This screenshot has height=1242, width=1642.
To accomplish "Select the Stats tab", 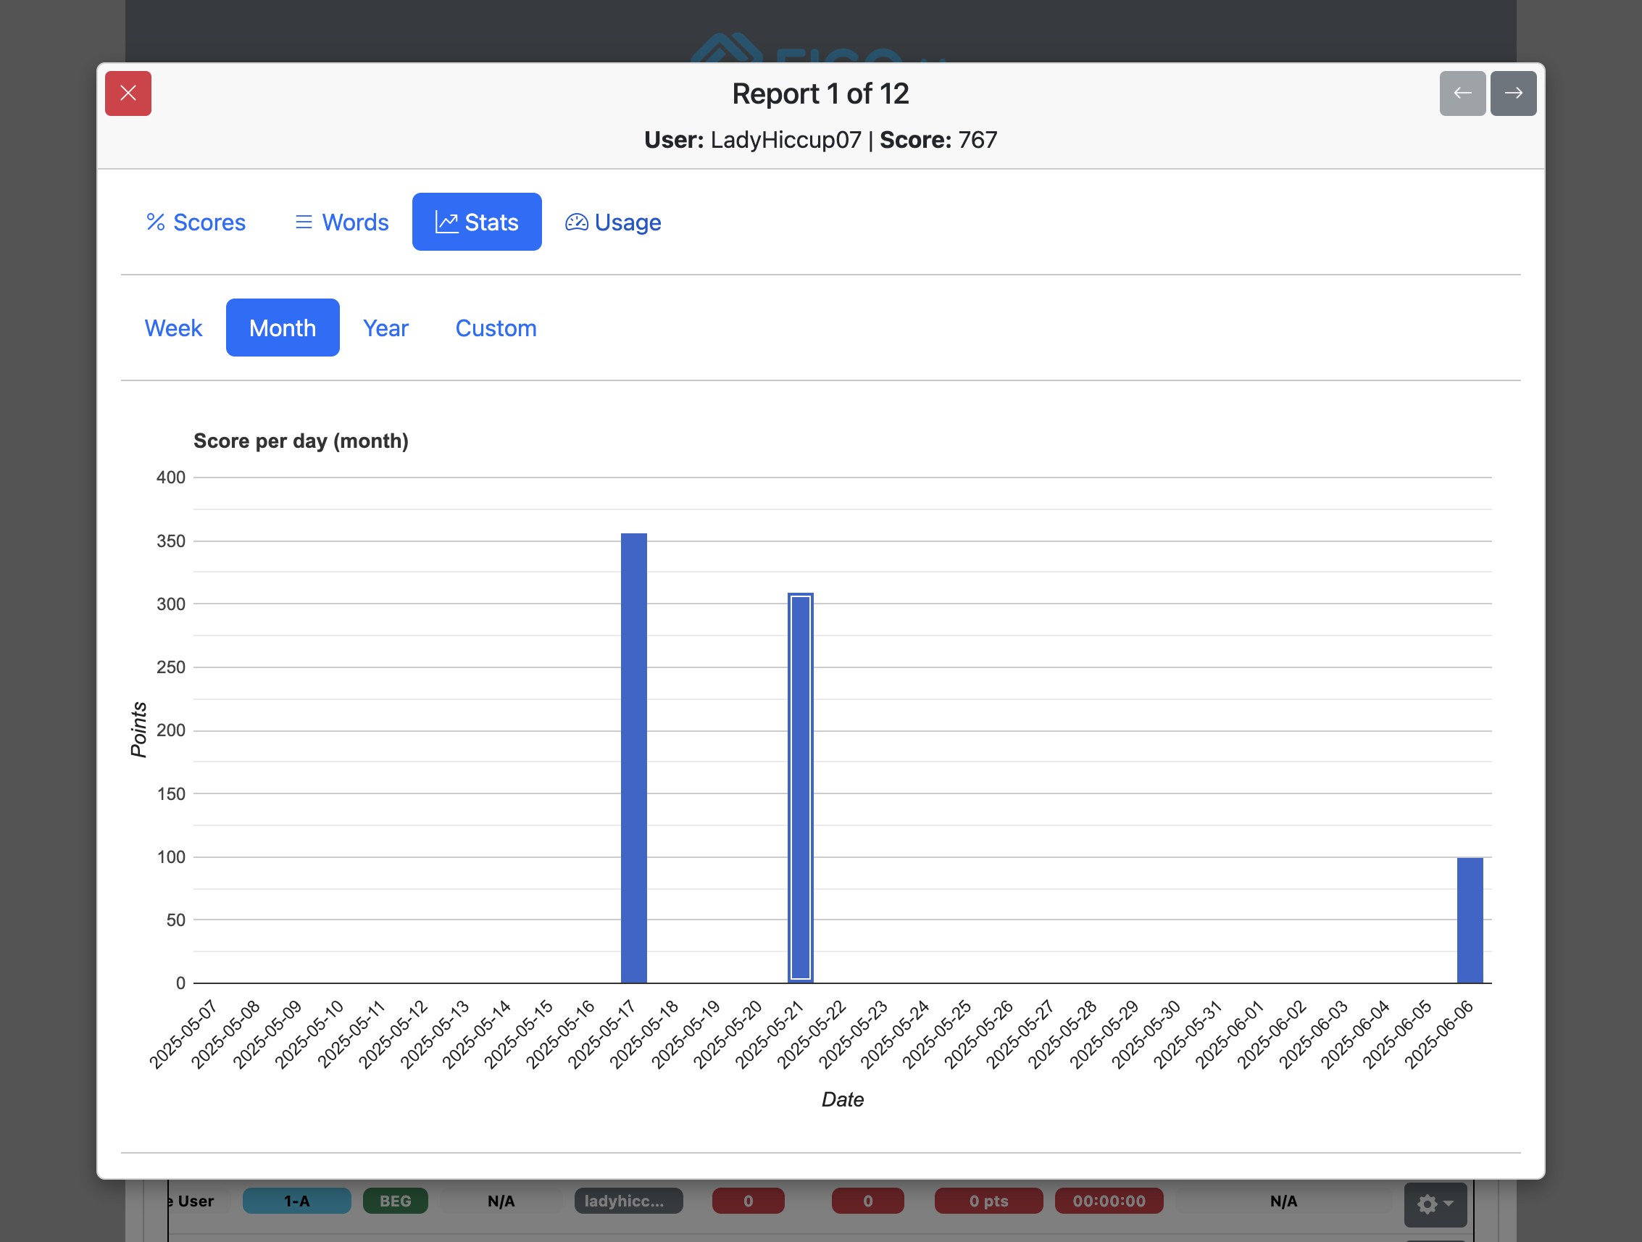I will [477, 222].
